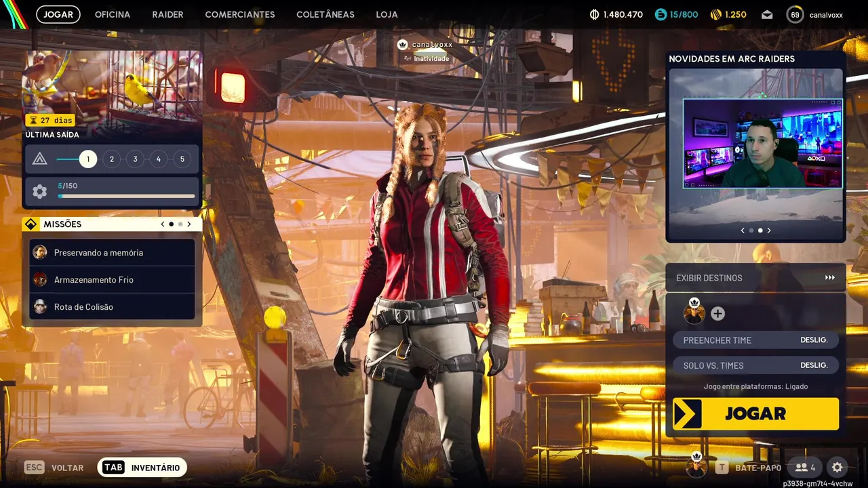The width and height of the screenshot is (868, 488).
Task: Click the expedition stage progress line
Action: pos(68,159)
